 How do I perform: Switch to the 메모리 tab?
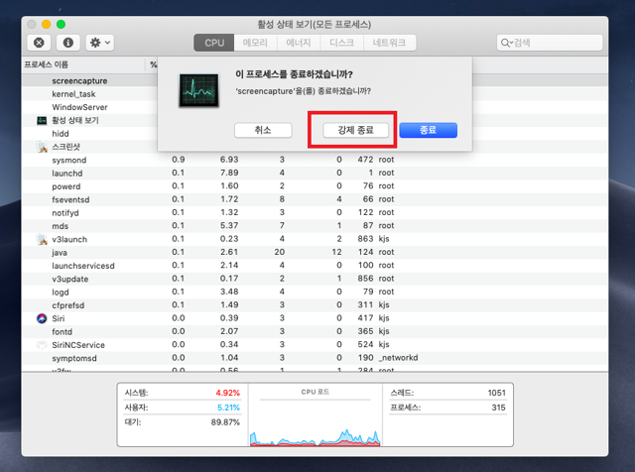255,43
